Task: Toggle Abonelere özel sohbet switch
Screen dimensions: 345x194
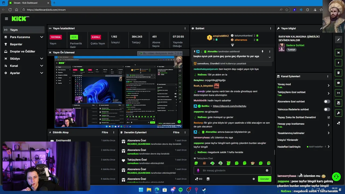Action: coord(327,102)
